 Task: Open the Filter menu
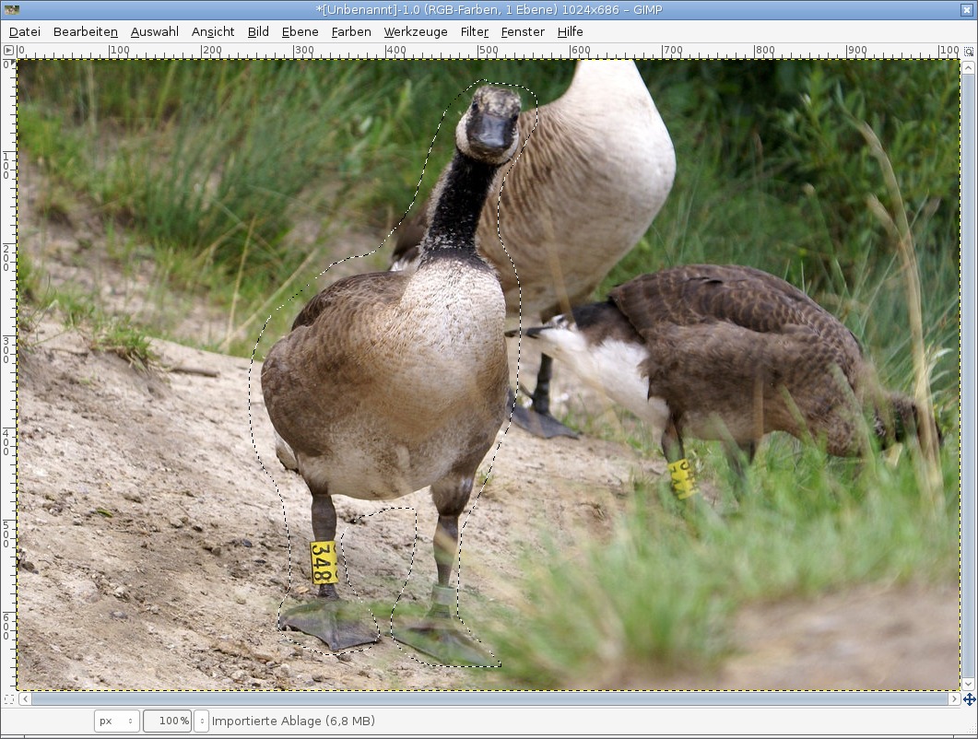[475, 31]
